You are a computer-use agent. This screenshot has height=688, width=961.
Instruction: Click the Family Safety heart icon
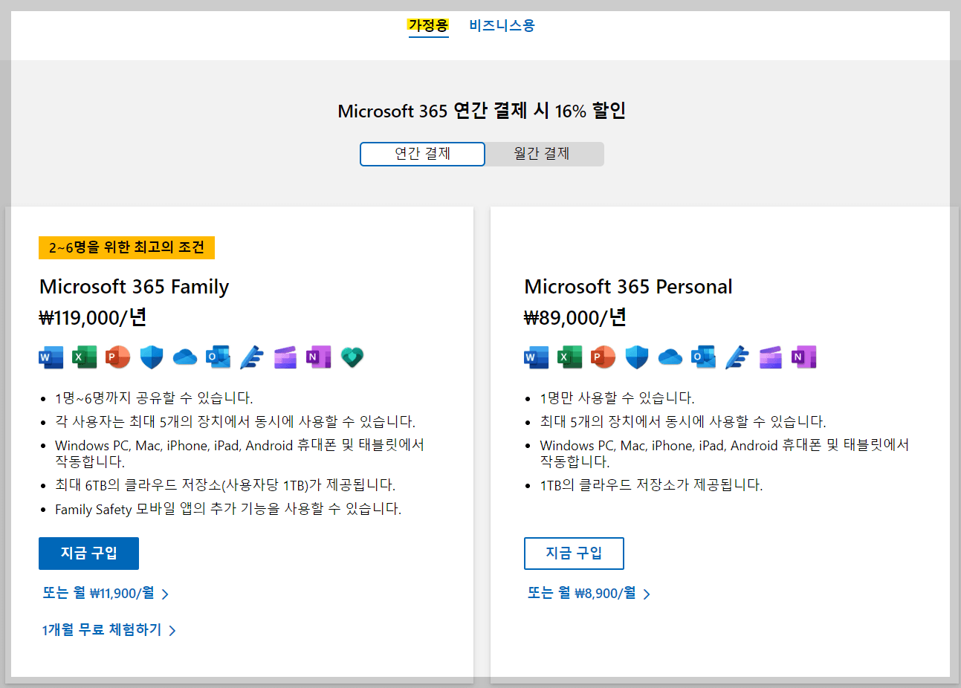point(352,357)
